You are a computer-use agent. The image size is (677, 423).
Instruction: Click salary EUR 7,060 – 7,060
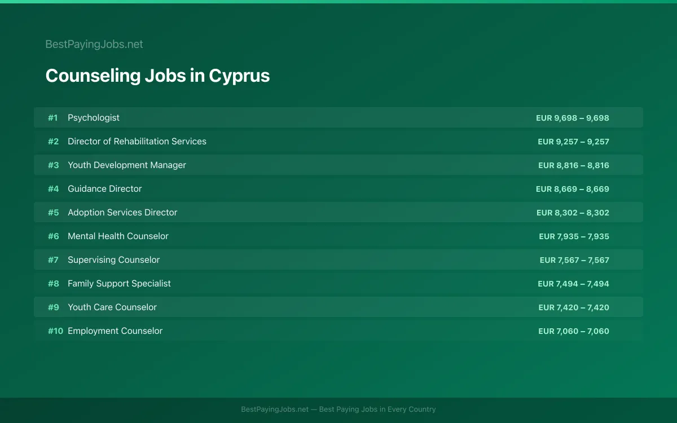(x=574, y=331)
